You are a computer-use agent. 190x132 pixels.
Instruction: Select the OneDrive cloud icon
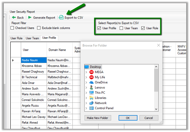pyautogui.click(x=91, y=82)
